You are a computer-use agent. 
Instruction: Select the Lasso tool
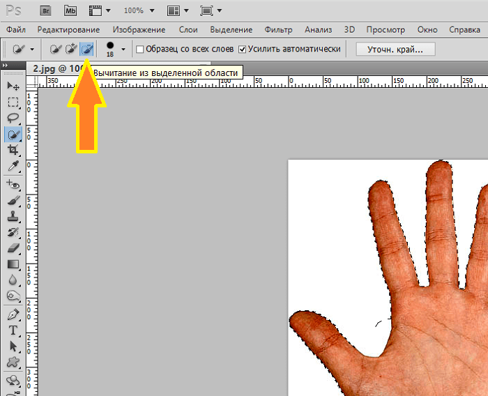[13, 119]
